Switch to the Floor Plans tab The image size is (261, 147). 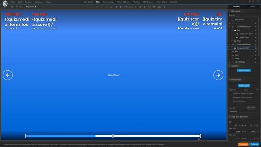(x=161, y=2)
